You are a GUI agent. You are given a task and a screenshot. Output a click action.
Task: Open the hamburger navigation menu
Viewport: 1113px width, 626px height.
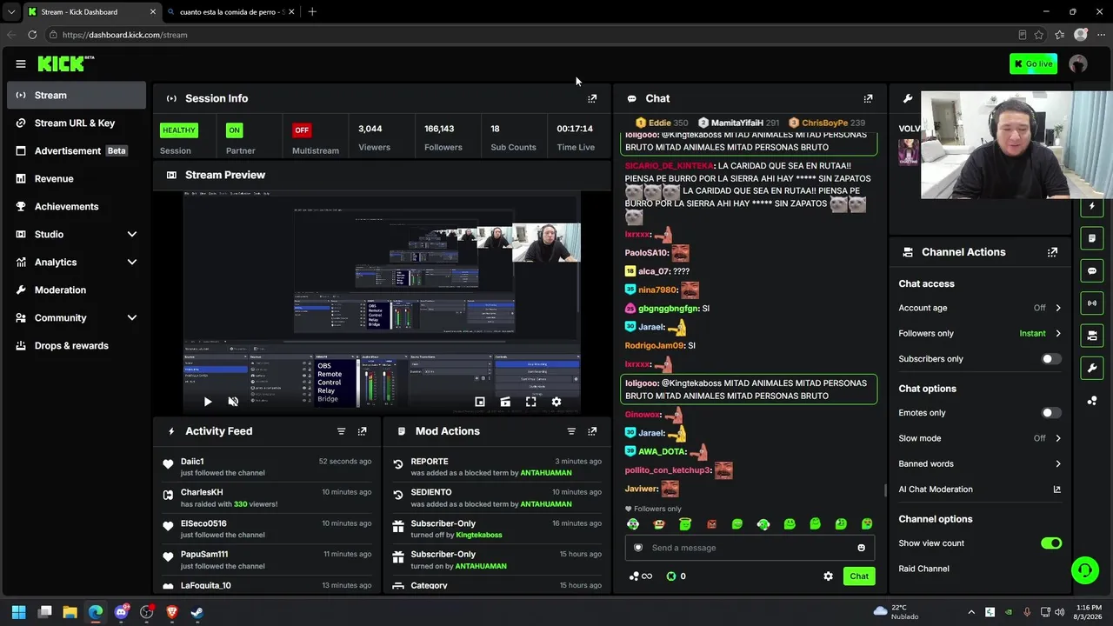pyautogui.click(x=21, y=63)
